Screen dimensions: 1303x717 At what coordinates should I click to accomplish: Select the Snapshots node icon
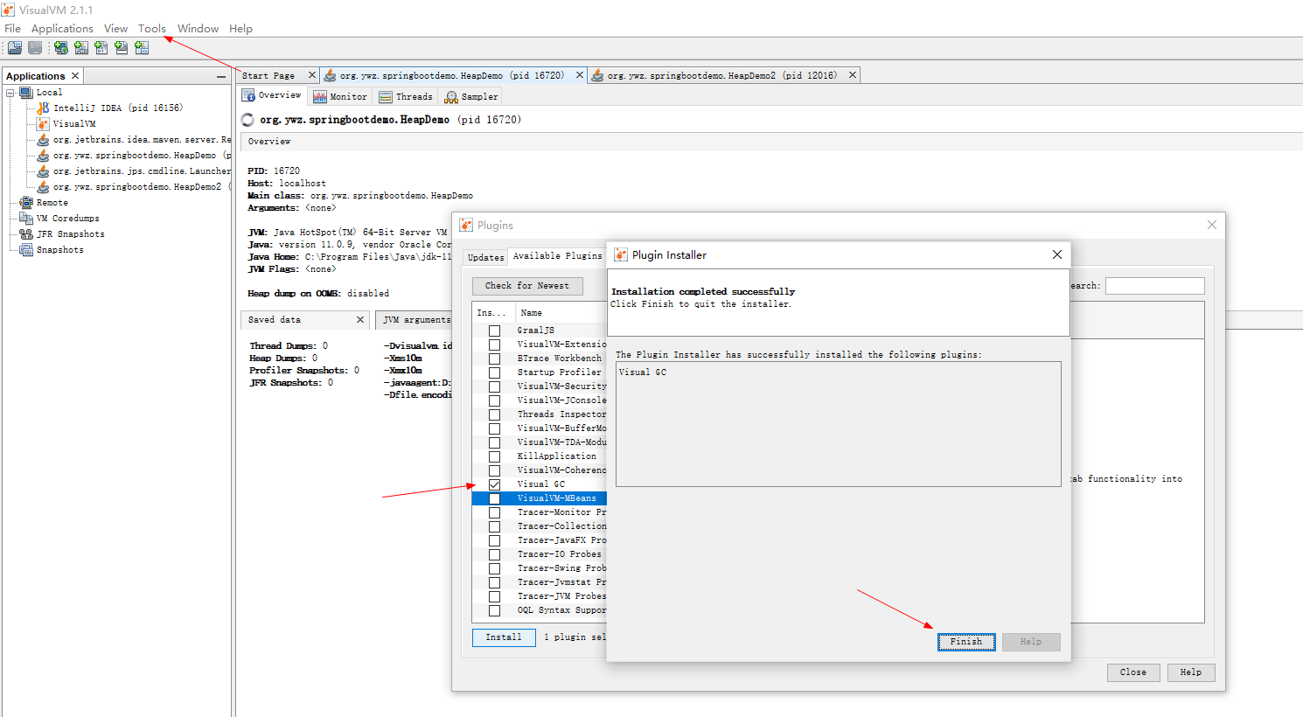pyautogui.click(x=26, y=249)
